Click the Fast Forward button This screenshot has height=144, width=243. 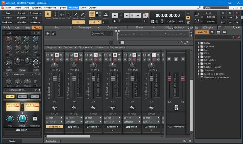tap(138, 15)
